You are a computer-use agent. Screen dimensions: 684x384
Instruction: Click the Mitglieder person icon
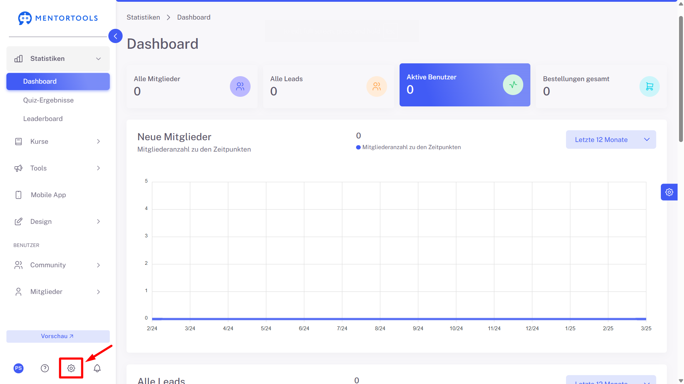tap(19, 292)
